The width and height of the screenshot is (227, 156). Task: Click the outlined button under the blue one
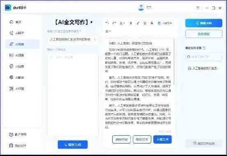tap(204, 34)
